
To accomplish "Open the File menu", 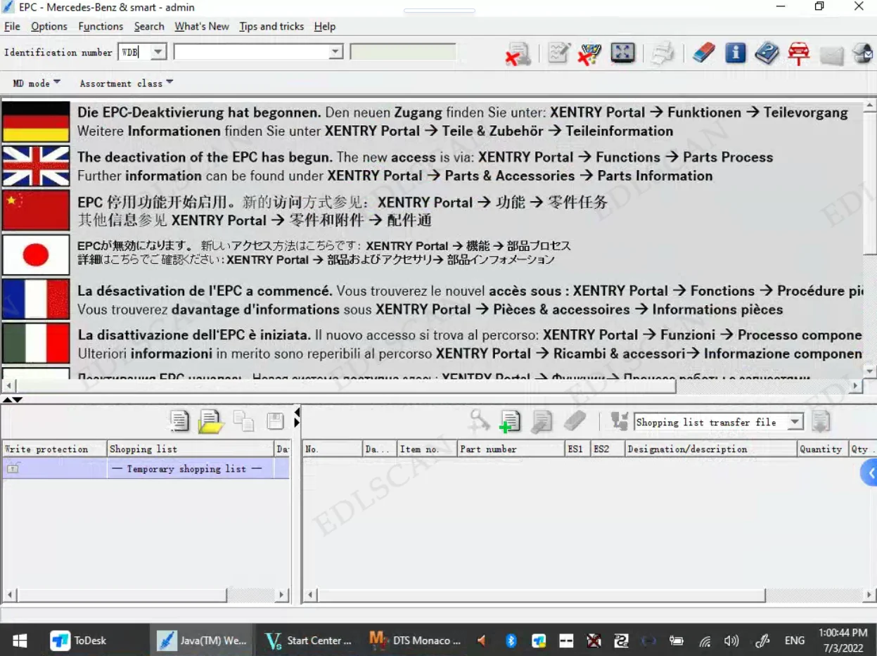I will 12,26.
